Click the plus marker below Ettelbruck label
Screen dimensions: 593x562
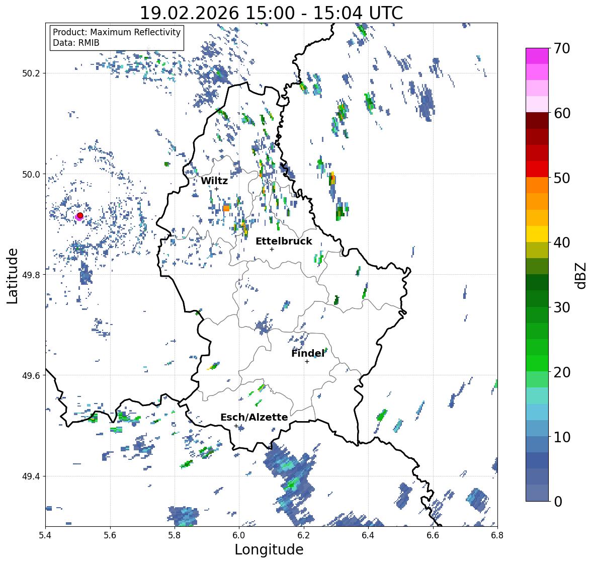coord(272,249)
